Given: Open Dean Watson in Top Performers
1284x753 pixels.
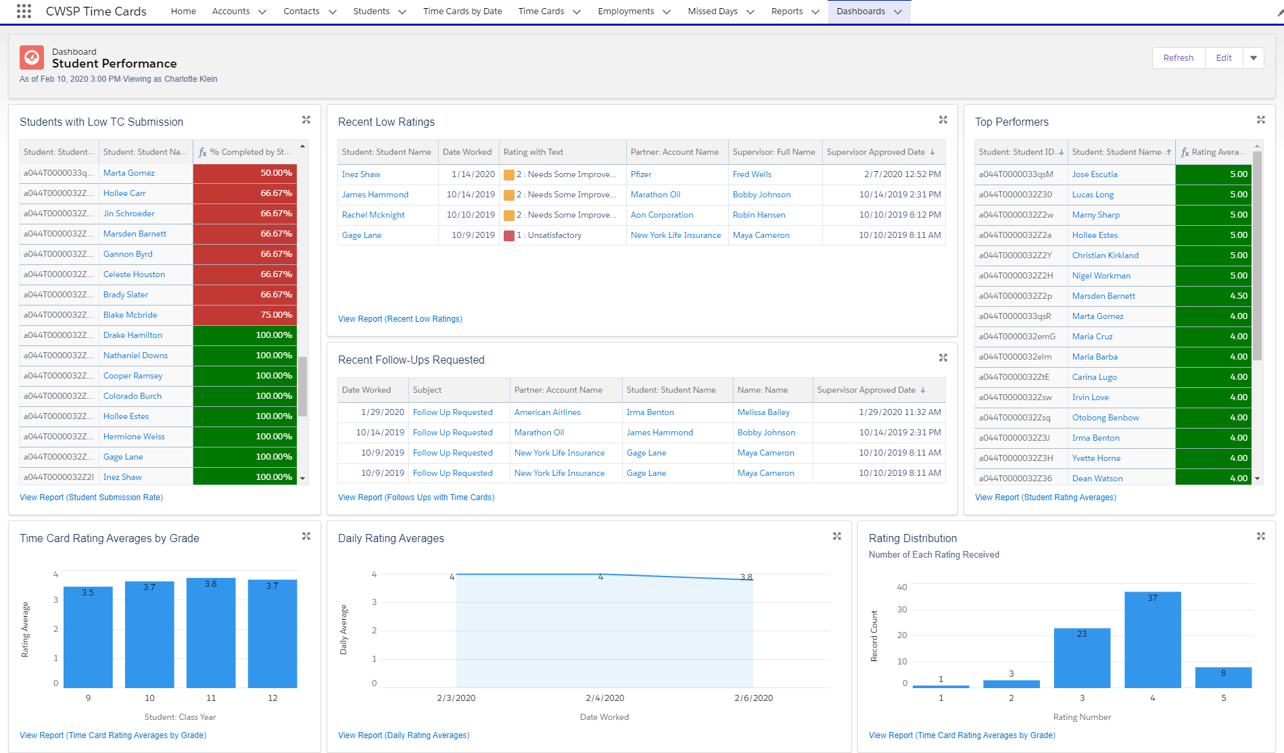Looking at the screenshot, I should pos(1097,479).
